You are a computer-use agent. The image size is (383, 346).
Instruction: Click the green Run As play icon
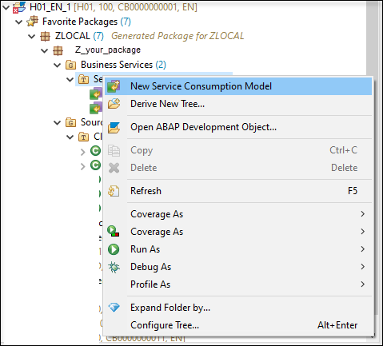[x=114, y=249]
